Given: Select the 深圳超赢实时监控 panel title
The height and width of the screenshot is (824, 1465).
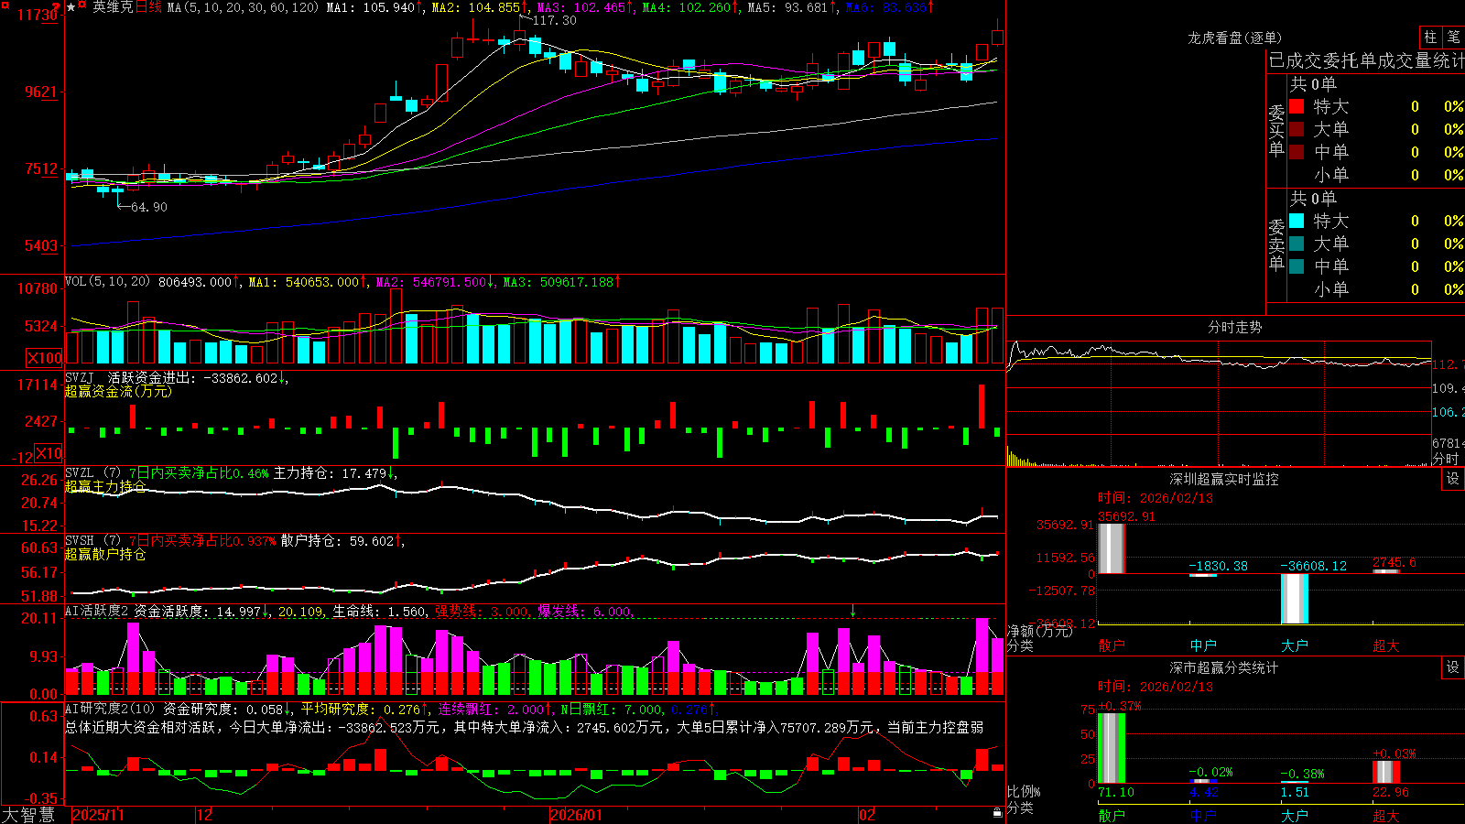Looking at the screenshot, I should [1223, 479].
